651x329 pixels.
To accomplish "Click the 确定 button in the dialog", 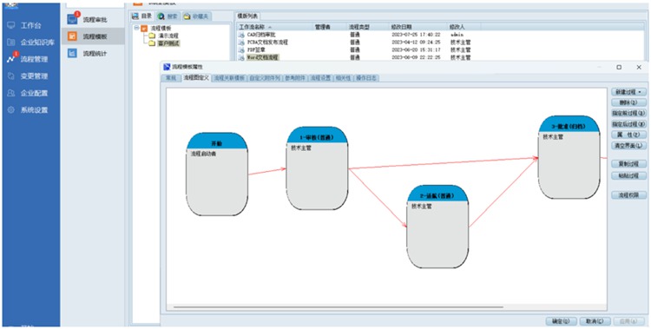I will tap(561, 321).
